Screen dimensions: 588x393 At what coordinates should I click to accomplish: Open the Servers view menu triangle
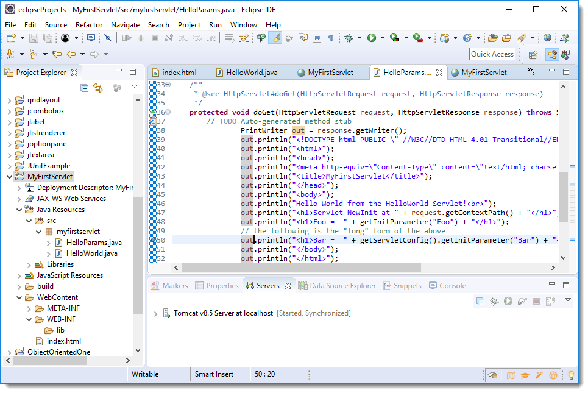568,300
